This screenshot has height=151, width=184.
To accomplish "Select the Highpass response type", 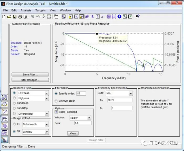I will tap(14, 98).
